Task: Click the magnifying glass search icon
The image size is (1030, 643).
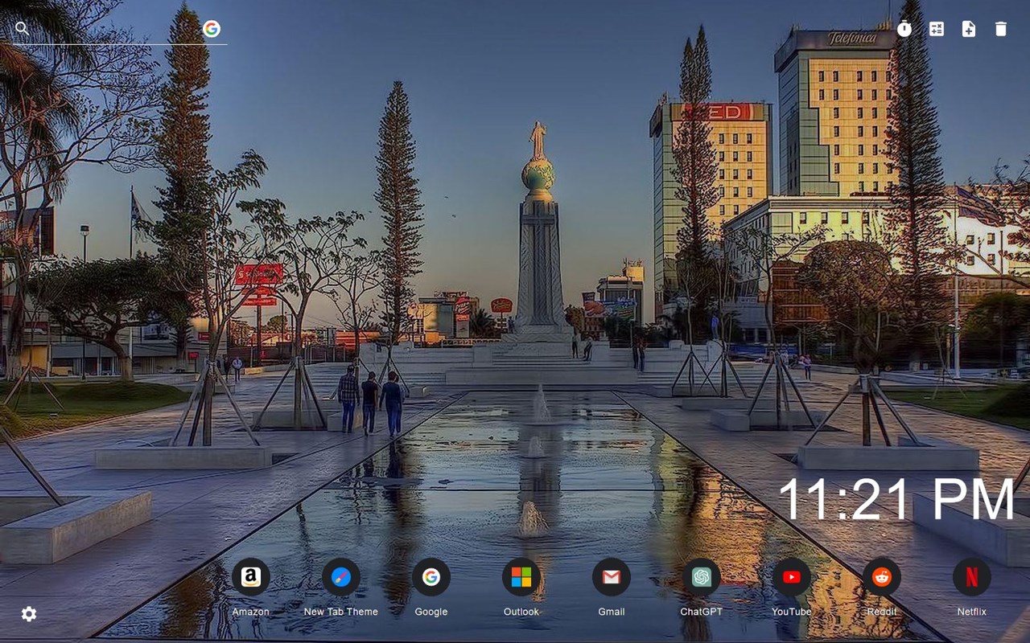Action: tap(22, 29)
